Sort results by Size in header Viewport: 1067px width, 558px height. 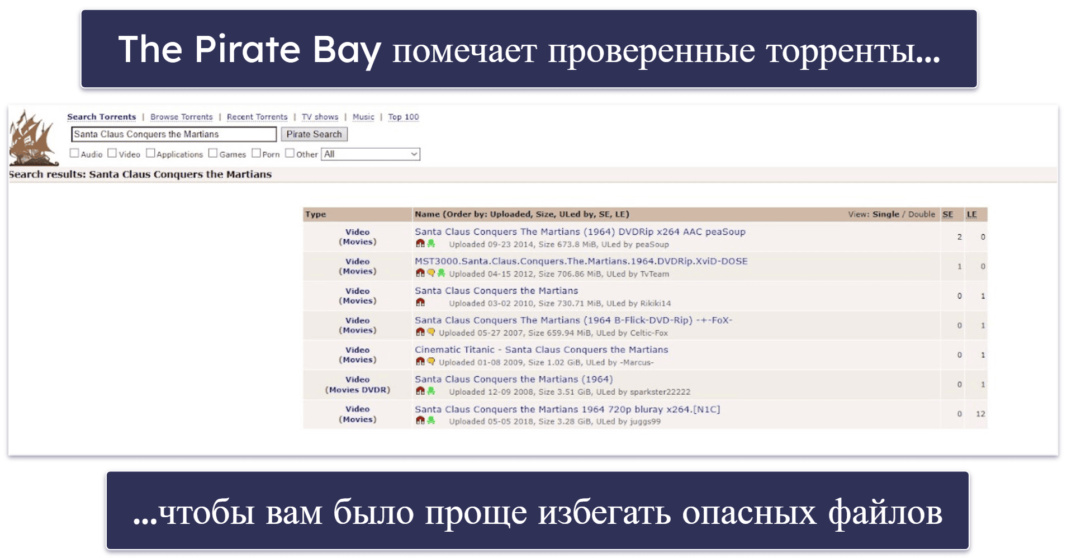(x=545, y=214)
